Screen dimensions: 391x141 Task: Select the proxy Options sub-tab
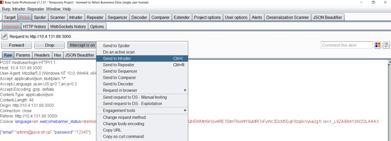click(97, 26)
